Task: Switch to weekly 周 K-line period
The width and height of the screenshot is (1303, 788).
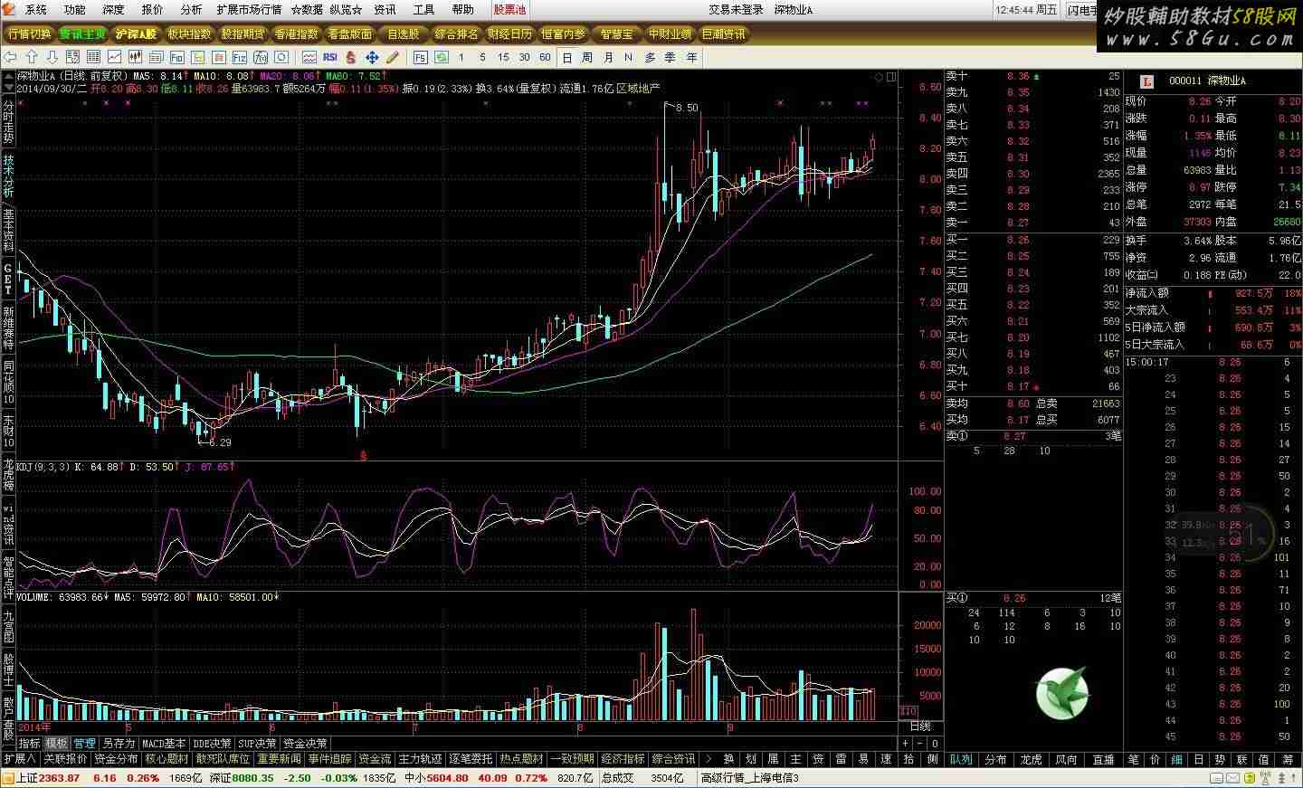Action: pos(587,57)
